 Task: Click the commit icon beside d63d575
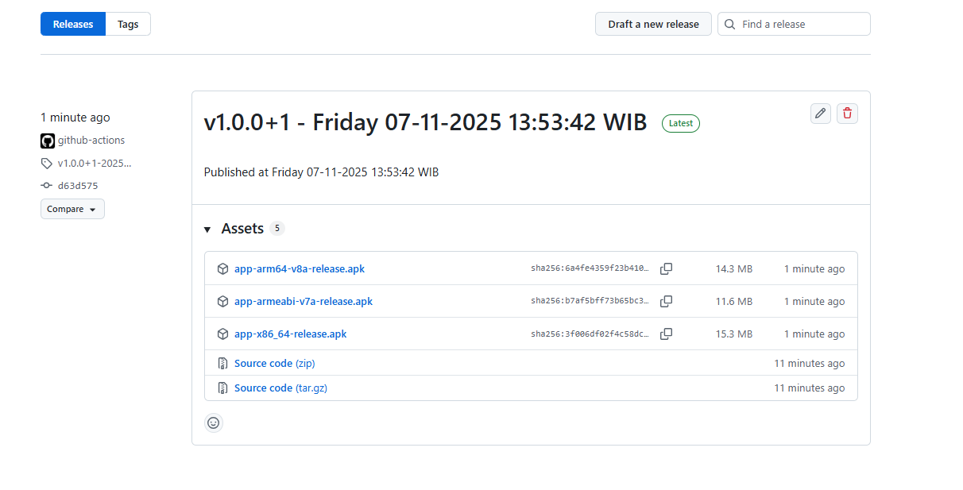pos(47,186)
